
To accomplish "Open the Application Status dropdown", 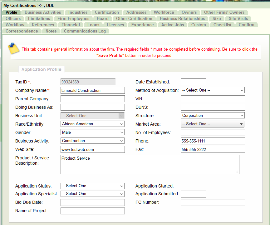I will 92,186.
